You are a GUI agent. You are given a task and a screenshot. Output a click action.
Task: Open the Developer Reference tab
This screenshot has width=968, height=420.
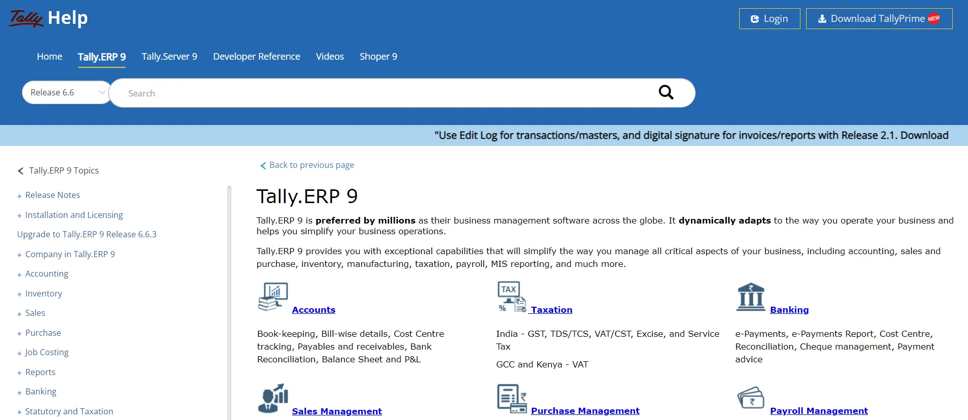[256, 57]
